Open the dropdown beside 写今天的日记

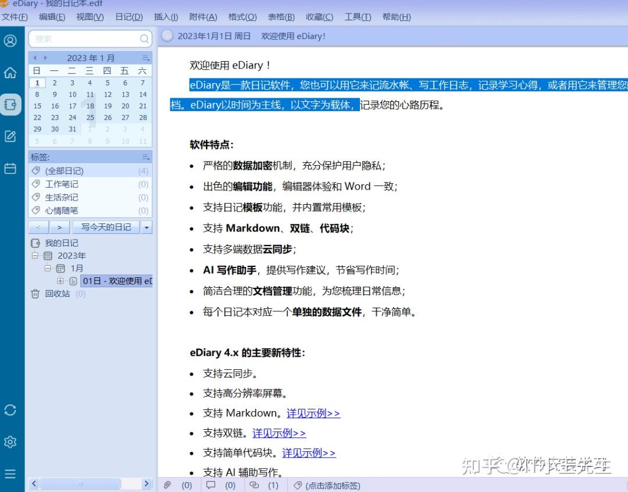pyautogui.click(x=147, y=227)
